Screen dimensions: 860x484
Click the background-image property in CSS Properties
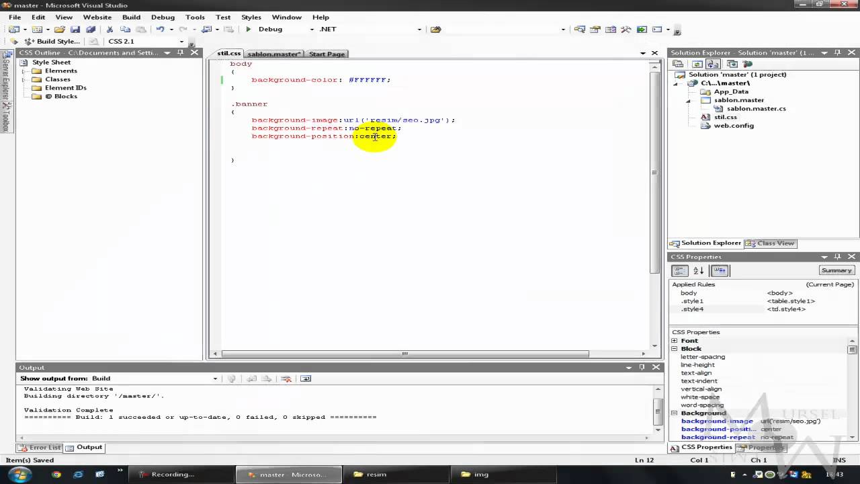click(x=717, y=421)
